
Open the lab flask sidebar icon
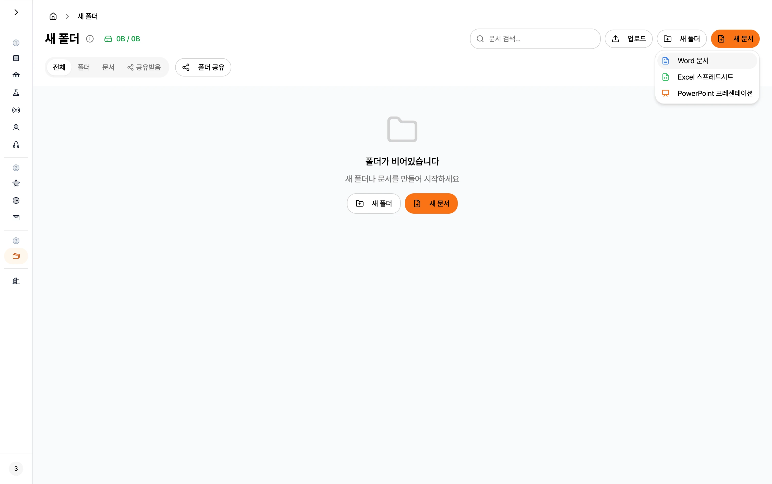[16, 93]
